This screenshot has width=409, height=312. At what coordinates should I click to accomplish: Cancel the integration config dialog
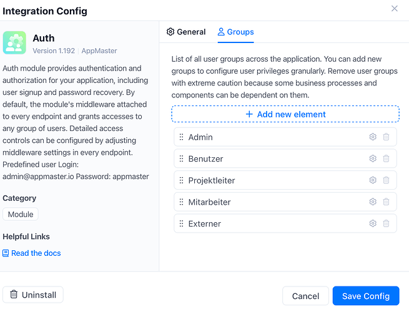pos(305,296)
